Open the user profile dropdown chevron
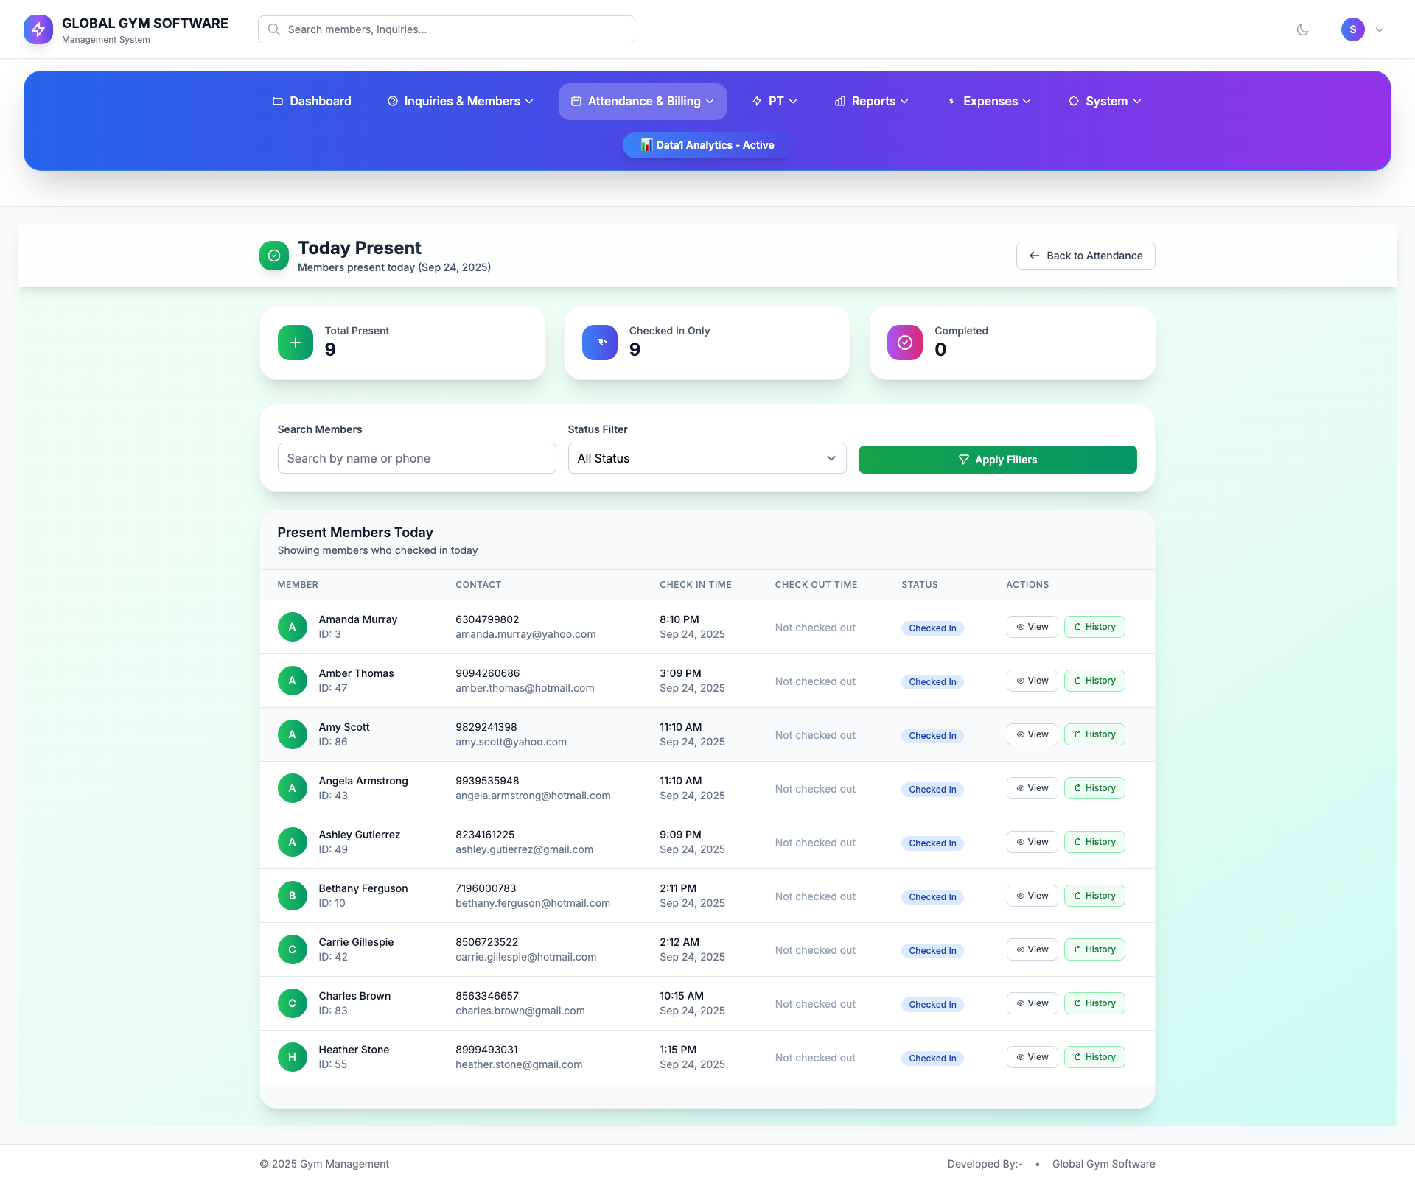 click(x=1380, y=29)
